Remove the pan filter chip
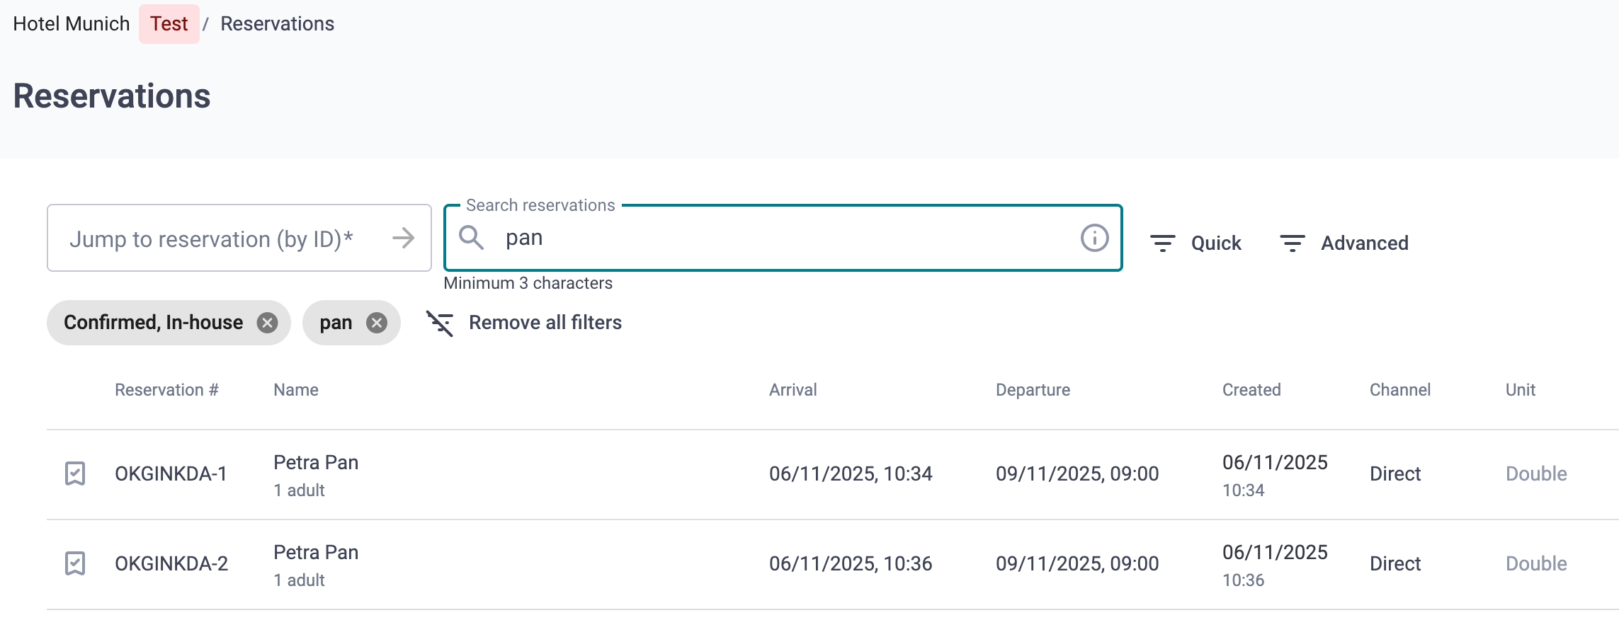The width and height of the screenshot is (1619, 620). (x=377, y=323)
